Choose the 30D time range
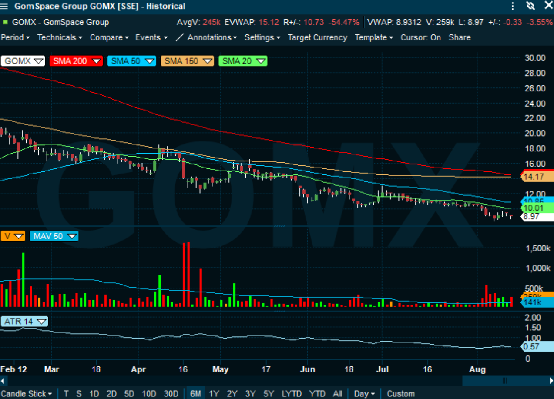Viewport: 554px width, 399px height. 171,394
